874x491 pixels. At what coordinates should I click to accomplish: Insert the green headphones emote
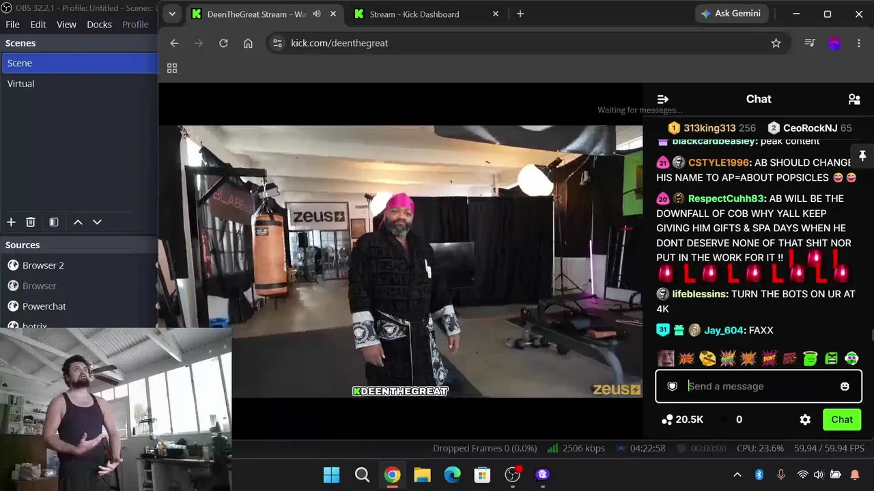pos(851,358)
